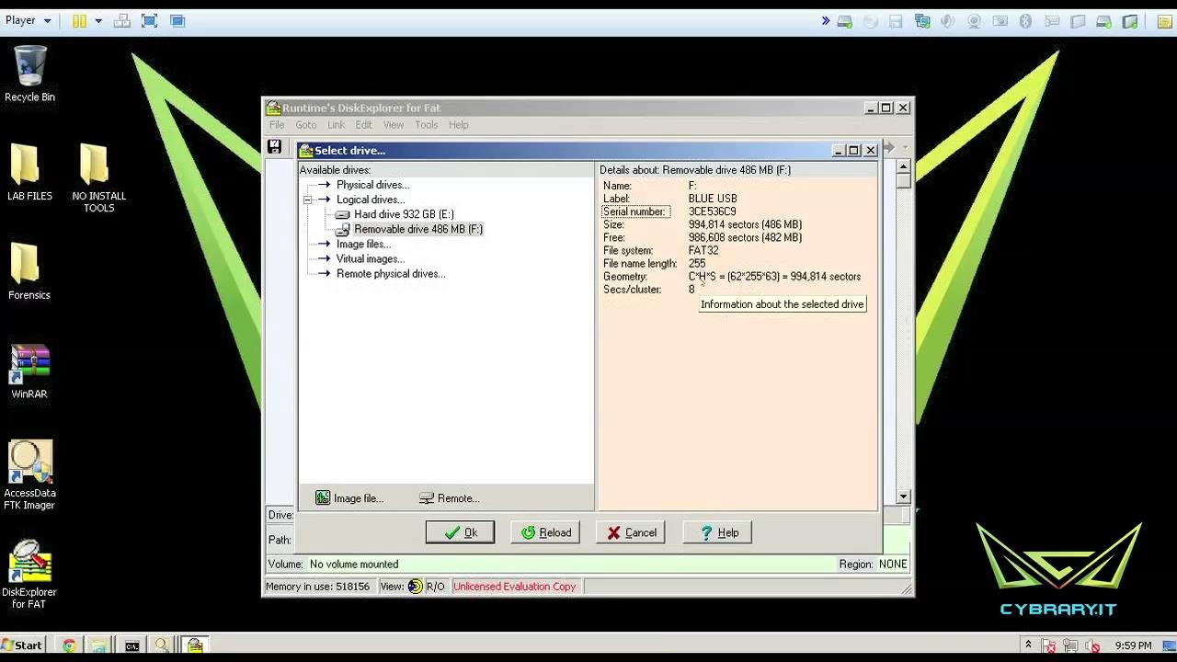
Task: Click the Serial number: label
Action: coord(634,211)
